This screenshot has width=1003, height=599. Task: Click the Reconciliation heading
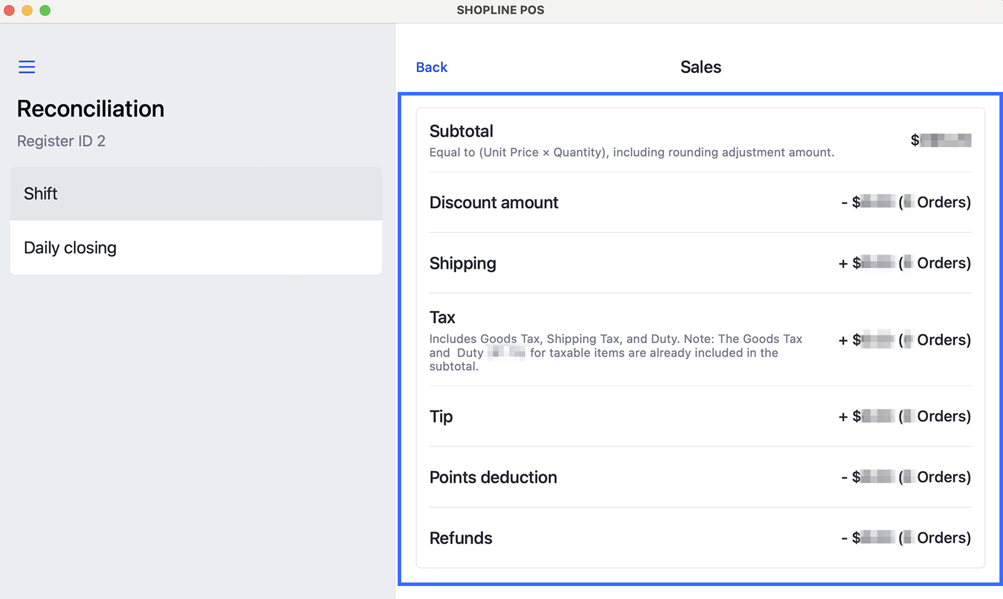(x=91, y=108)
